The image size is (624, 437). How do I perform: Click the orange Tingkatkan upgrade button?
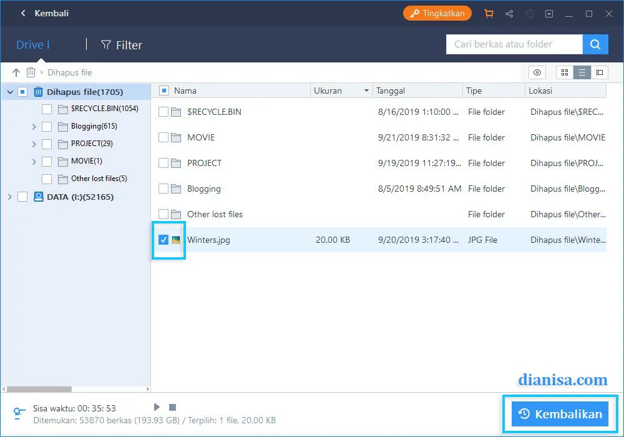tap(437, 13)
